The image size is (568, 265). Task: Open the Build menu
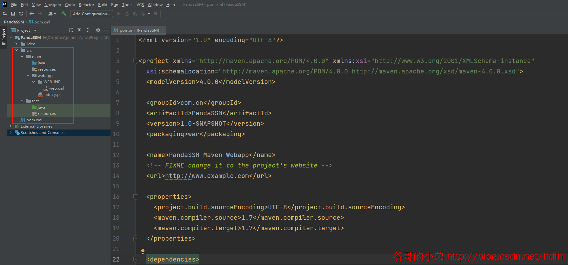click(103, 4)
